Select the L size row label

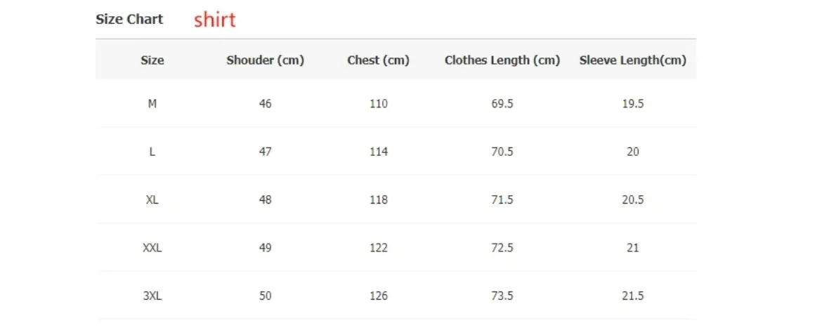(152, 152)
